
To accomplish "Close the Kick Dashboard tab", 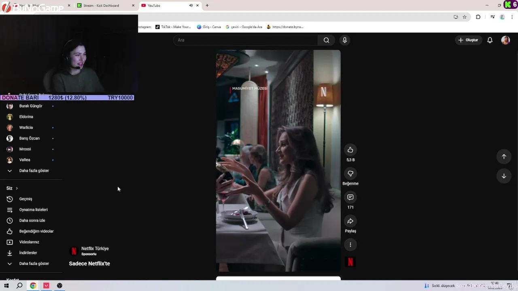I will coord(133,6).
